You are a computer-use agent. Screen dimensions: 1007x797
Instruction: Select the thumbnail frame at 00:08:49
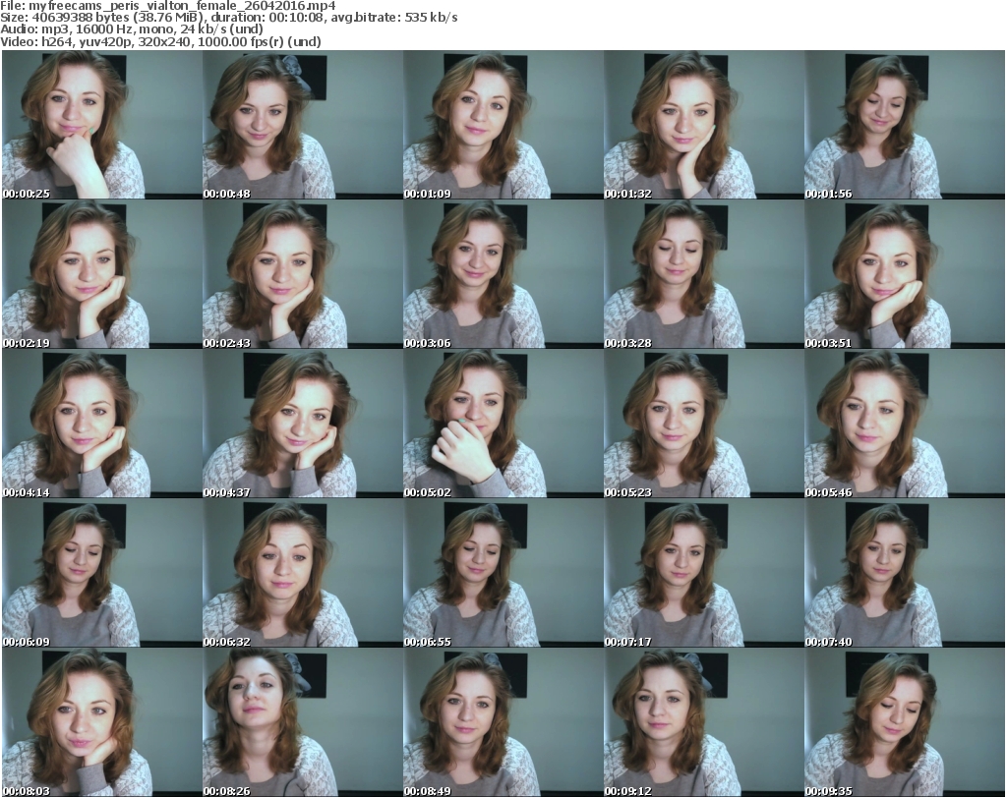[503, 722]
